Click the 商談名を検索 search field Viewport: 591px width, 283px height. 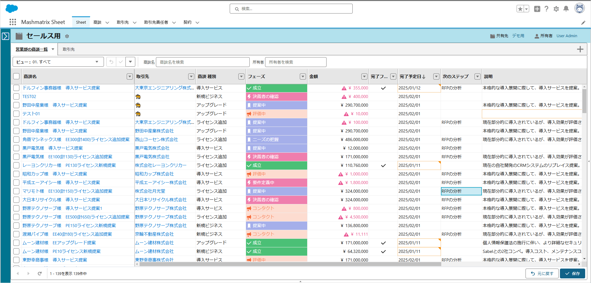(x=203, y=62)
